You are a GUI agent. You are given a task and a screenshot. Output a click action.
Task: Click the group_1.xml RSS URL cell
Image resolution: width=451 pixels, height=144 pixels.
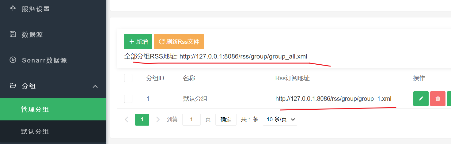tap(333, 99)
